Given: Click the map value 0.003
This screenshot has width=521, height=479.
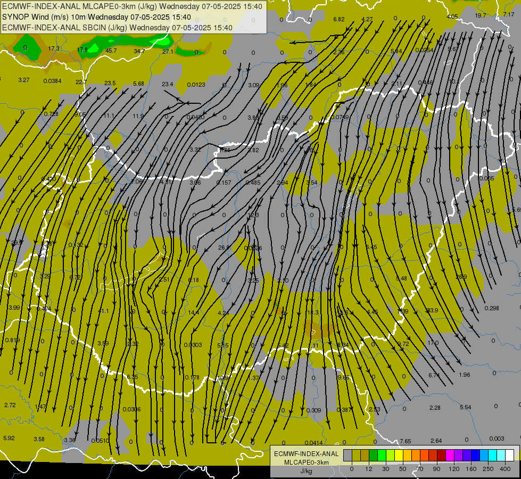Looking at the screenshot, I should tap(497, 439).
